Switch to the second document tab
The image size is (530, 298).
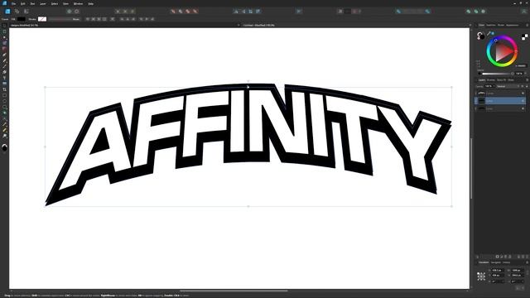coord(258,25)
